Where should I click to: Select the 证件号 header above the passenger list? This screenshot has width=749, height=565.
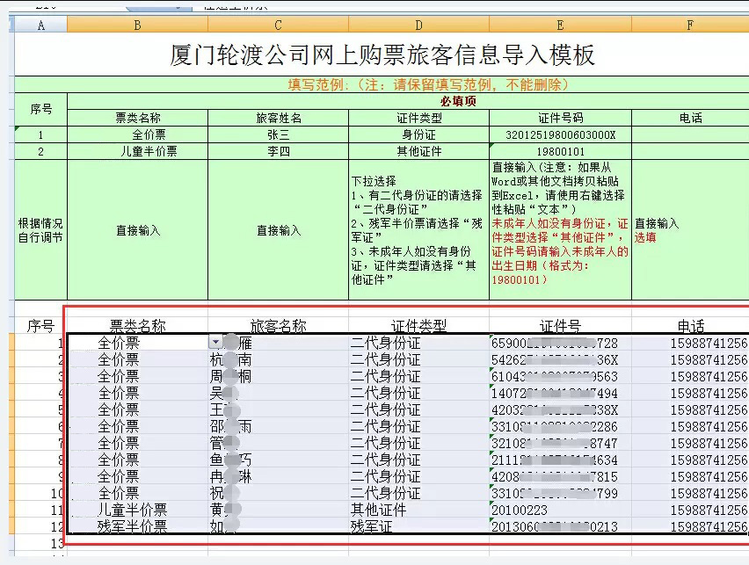[560, 326]
